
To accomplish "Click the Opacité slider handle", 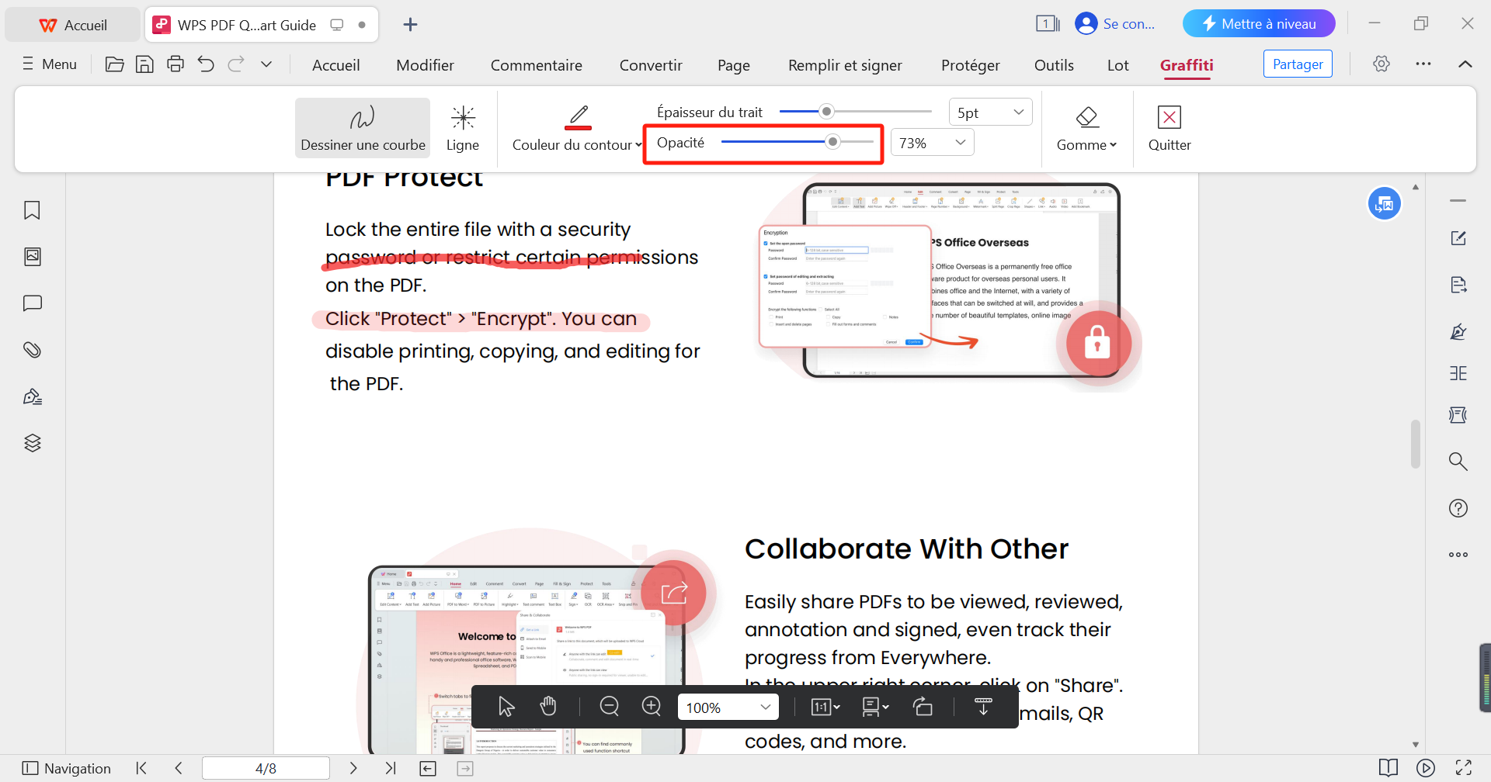I will 832,142.
